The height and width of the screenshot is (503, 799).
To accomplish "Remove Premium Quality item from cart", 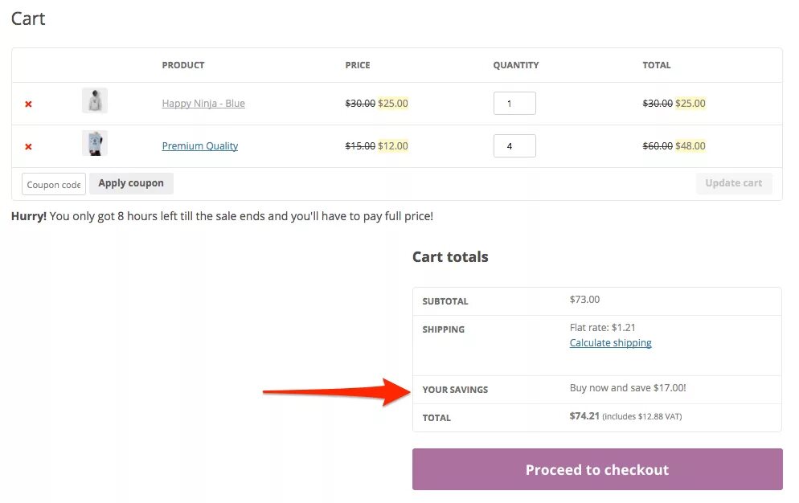I will point(28,146).
